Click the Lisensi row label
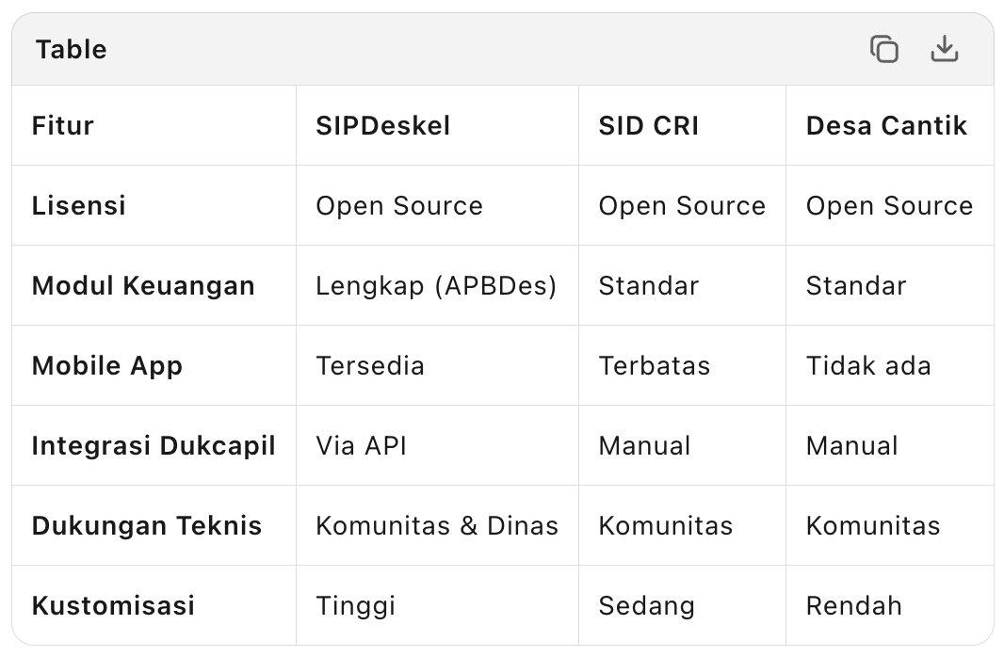 coord(79,205)
